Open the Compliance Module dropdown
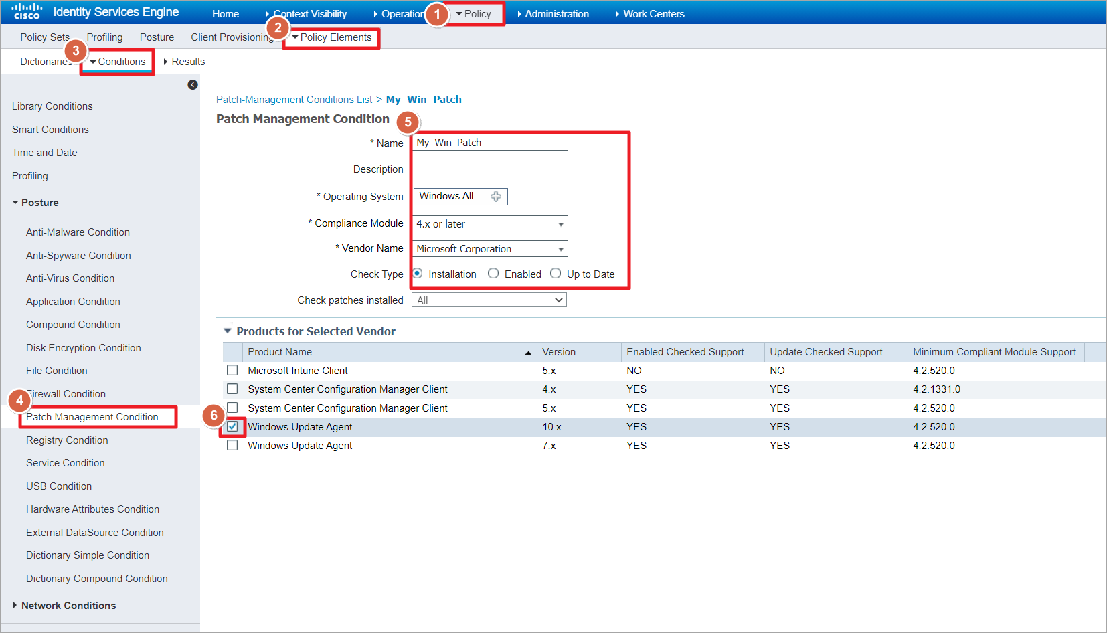This screenshot has width=1107, height=633. tap(490, 224)
